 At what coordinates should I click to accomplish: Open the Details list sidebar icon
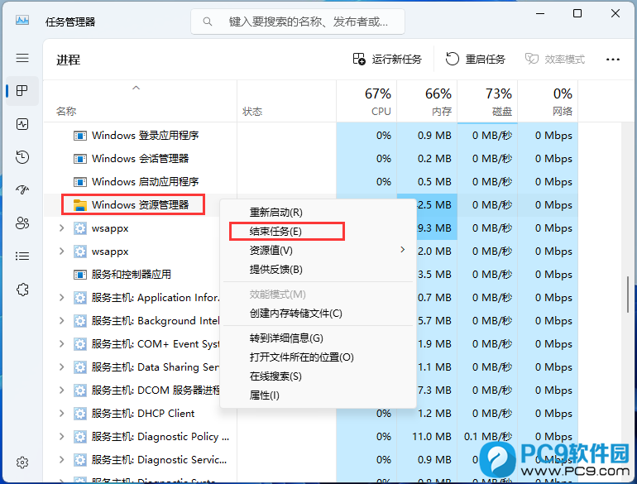22,256
